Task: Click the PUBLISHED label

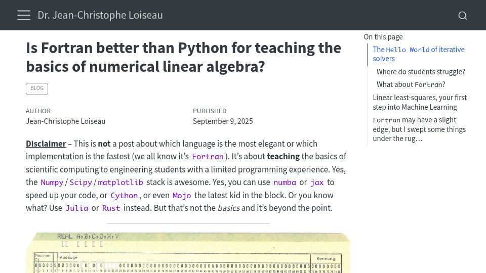Action: (x=210, y=111)
